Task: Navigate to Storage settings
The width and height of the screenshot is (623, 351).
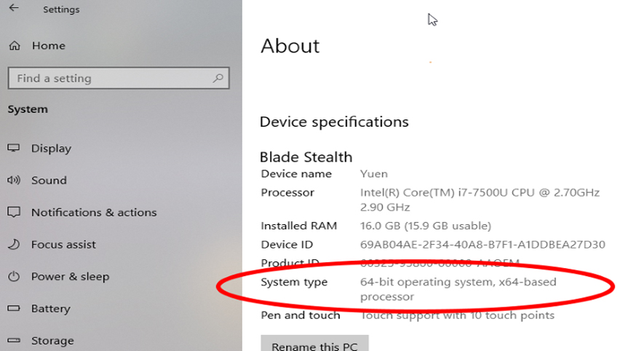Action: (52, 341)
